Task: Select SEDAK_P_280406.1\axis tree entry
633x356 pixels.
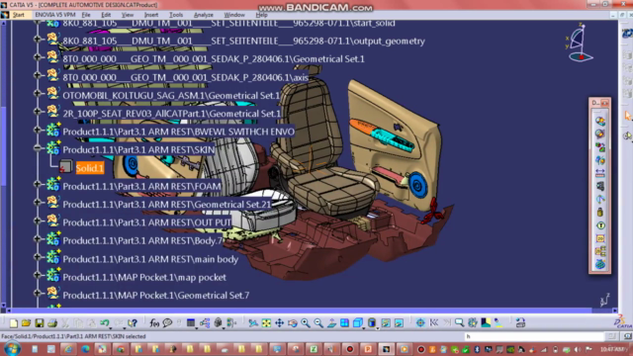Action: (186, 77)
